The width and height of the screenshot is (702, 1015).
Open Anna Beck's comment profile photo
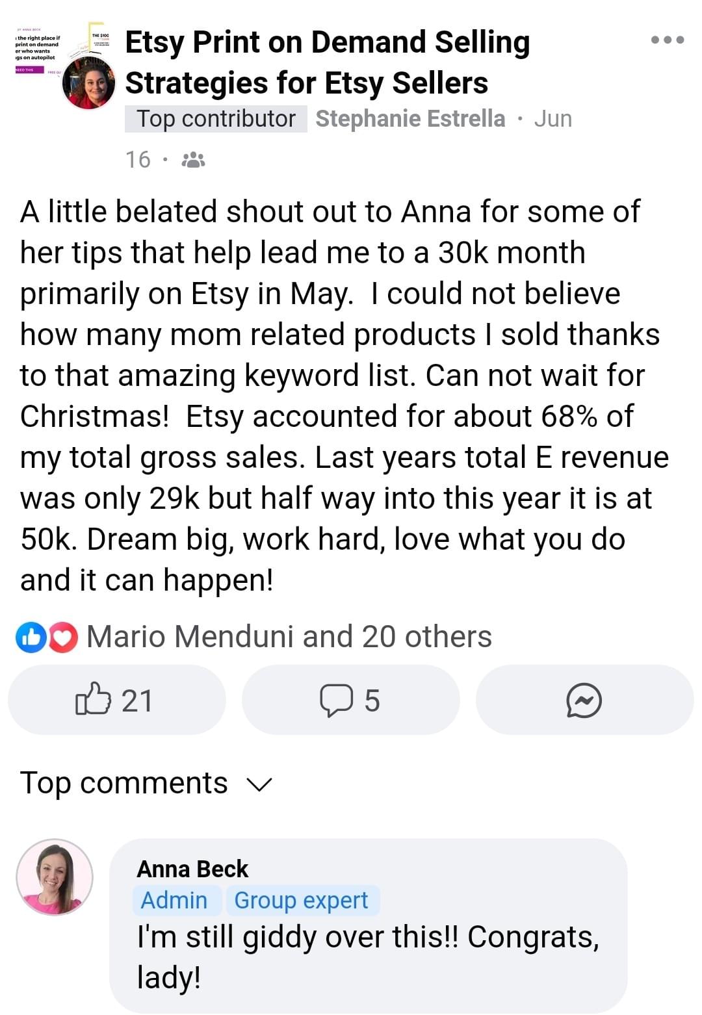(x=55, y=877)
